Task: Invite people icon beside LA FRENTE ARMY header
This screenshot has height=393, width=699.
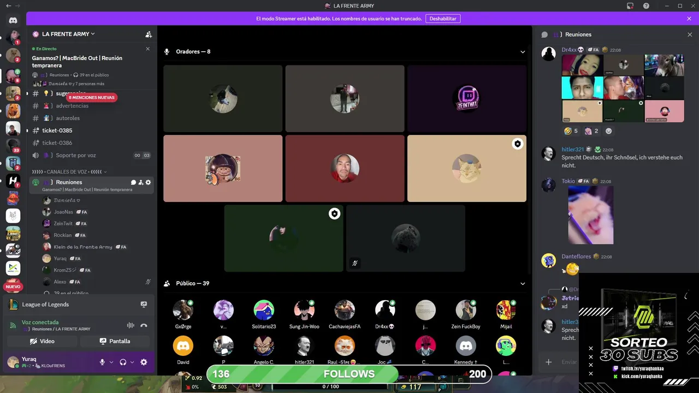Action: pos(149,34)
